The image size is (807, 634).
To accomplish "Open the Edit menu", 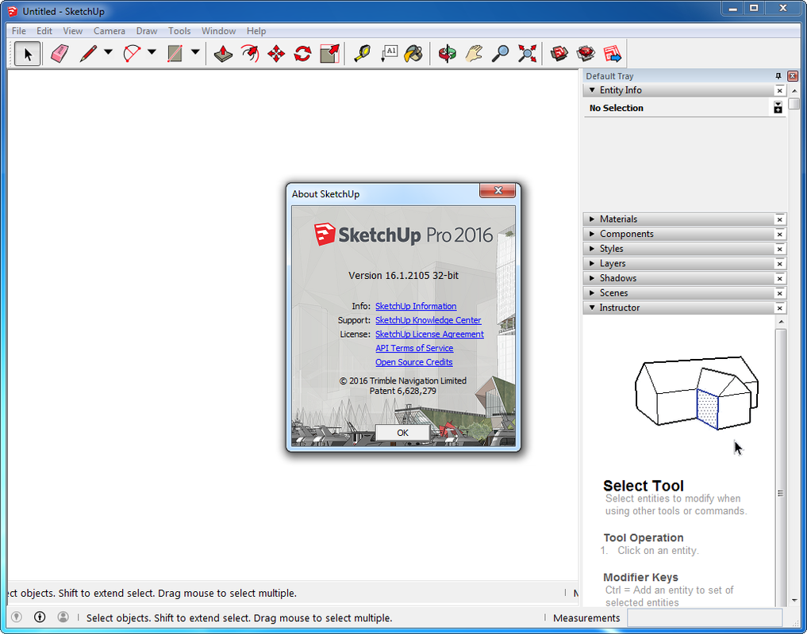I will tap(44, 31).
